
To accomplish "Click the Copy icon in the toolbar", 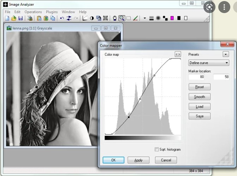I will [x=53, y=18].
